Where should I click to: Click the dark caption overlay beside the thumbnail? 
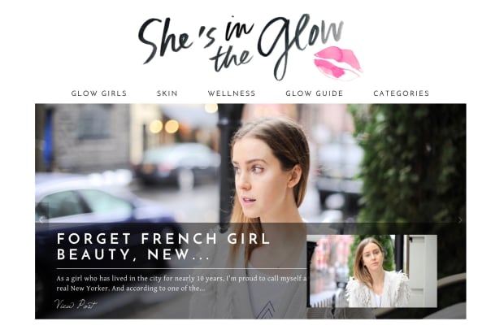click(171, 271)
